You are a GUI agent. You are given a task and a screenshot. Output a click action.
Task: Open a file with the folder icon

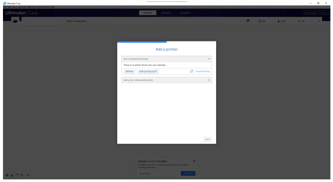coord(15,21)
